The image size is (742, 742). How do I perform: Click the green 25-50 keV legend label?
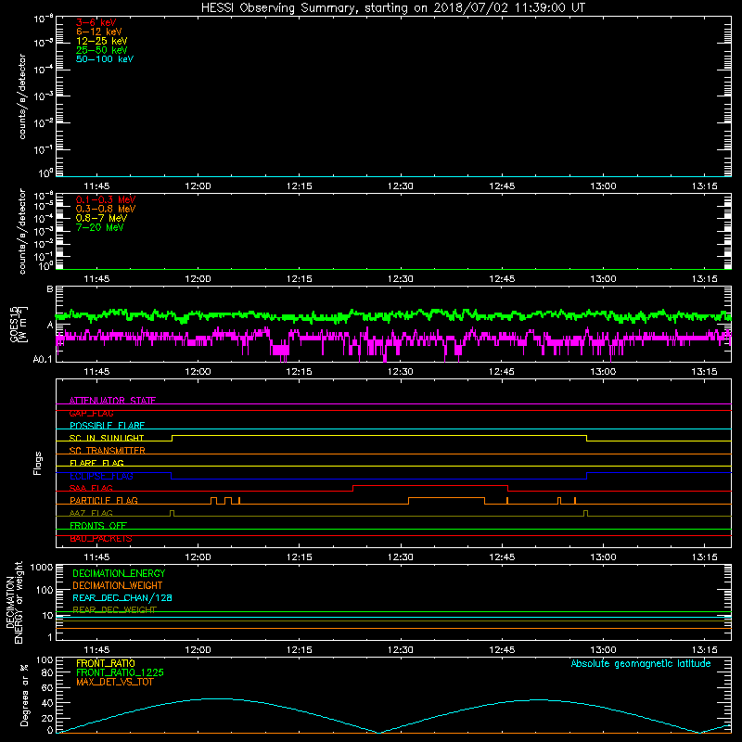pyautogui.click(x=101, y=50)
